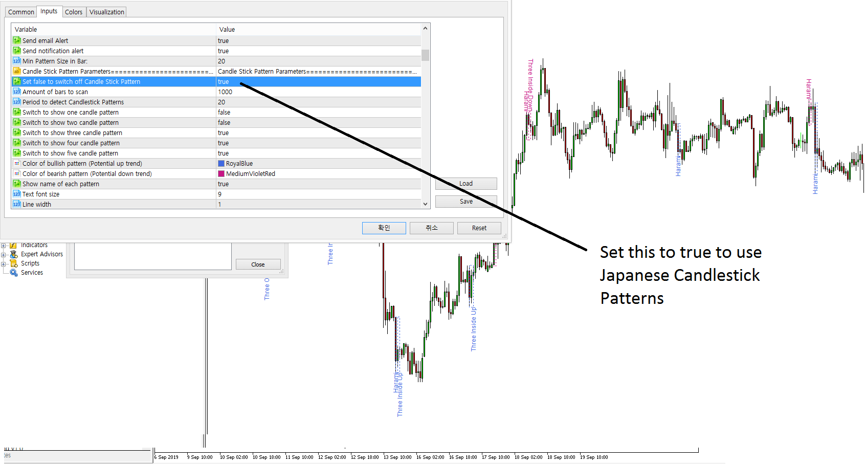Image resolution: width=865 pixels, height=464 pixels.
Task: Switch to the Colors tab
Action: click(x=74, y=11)
